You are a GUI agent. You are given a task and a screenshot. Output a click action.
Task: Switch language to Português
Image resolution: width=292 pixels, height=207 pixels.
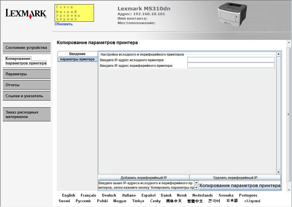coord(248,195)
